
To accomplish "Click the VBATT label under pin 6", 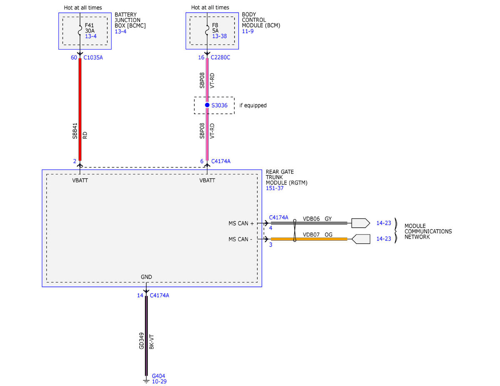I will point(207,181).
